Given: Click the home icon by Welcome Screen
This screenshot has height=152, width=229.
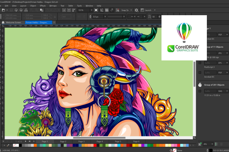Looking at the screenshot, I should pyautogui.click(x=3, y=22).
